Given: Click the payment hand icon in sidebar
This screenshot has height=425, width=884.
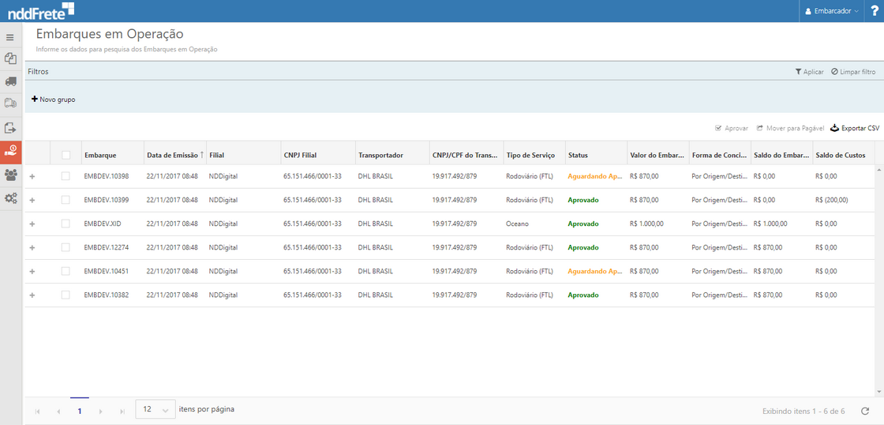Looking at the screenshot, I should [x=10, y=151].
